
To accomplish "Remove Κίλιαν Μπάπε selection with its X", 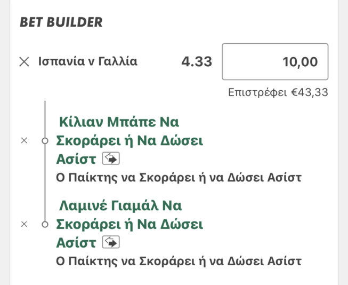I will [x=23, y=141].
